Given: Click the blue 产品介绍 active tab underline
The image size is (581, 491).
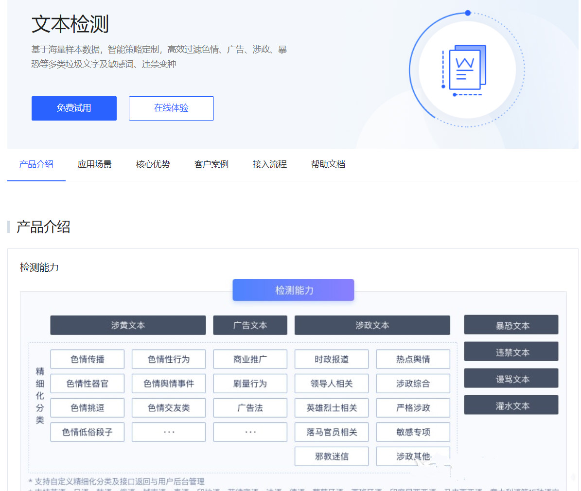Looking at the screenshot, I should click(36, 180).
